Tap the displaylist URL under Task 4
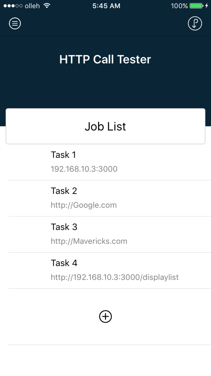Screen dimensions: 211x376 click(x=115, y=277)
